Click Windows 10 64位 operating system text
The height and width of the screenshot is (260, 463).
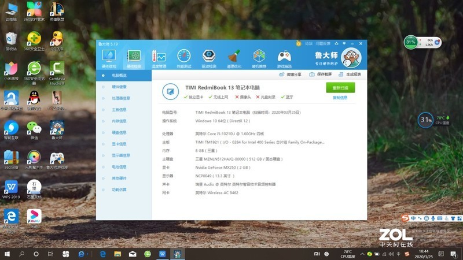point(223,121)
